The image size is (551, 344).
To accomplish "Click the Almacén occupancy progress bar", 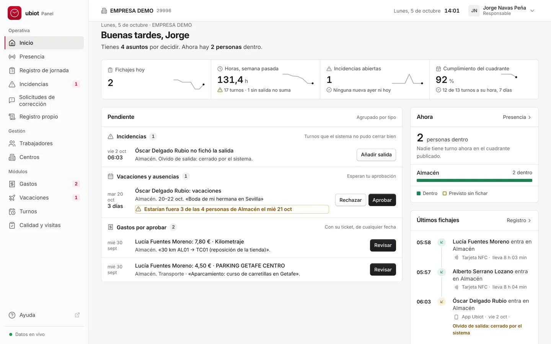I will 474,180.
